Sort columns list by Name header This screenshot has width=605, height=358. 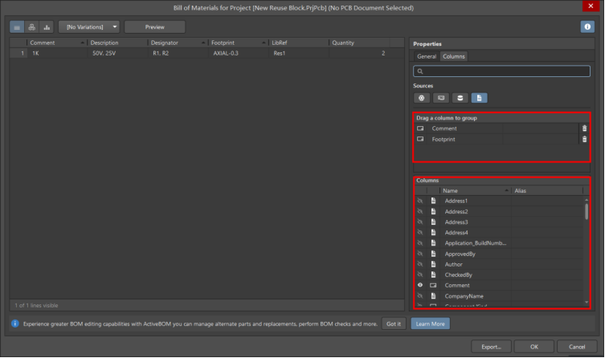(x=474, y=190)
